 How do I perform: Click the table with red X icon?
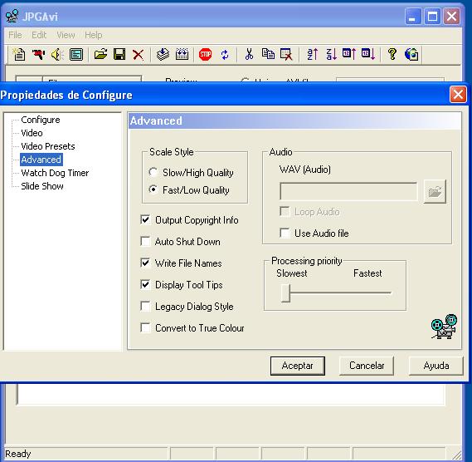286,55
